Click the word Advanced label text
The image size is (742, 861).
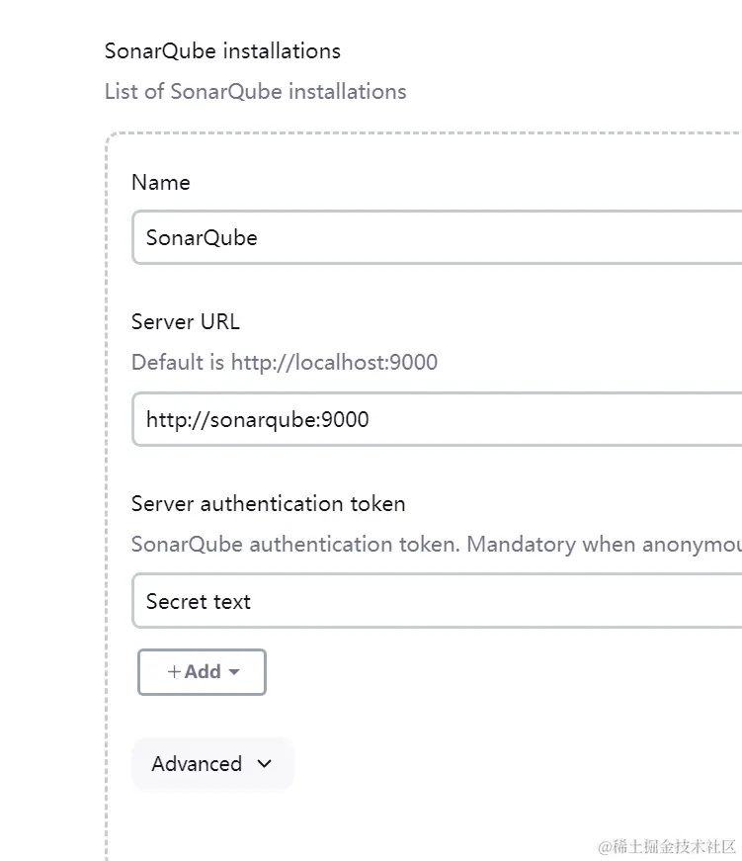pyautogui.click(x=197, y=764)
